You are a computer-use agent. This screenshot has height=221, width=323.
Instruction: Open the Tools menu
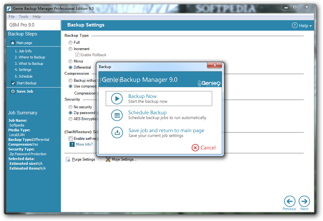click(23, 16)
